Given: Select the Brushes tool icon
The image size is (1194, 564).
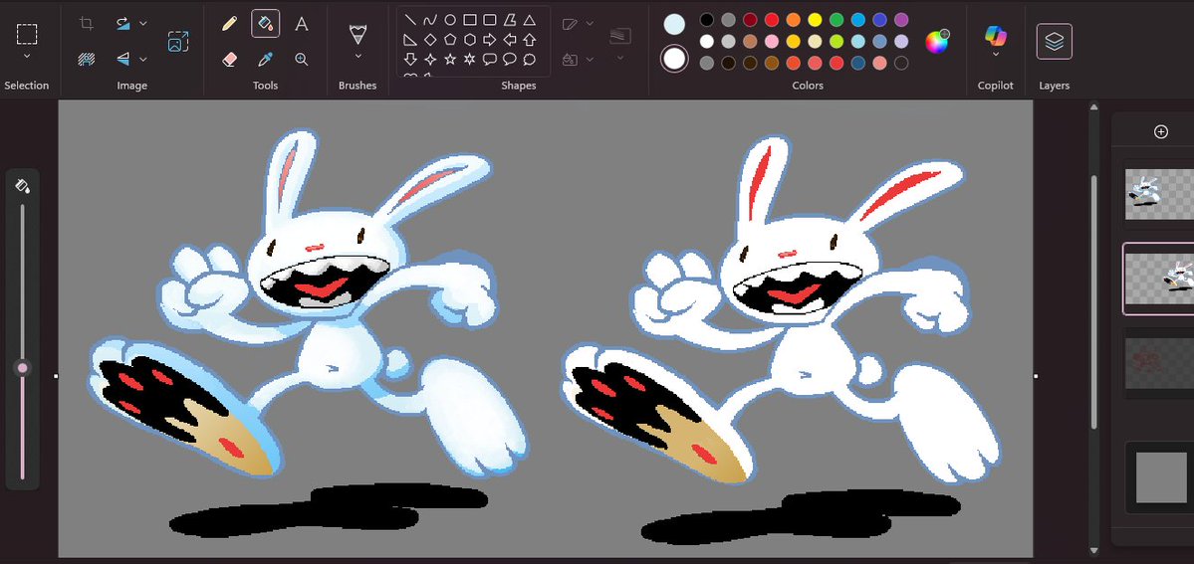Looking at the screenshot, I should [x=358, y=34].
